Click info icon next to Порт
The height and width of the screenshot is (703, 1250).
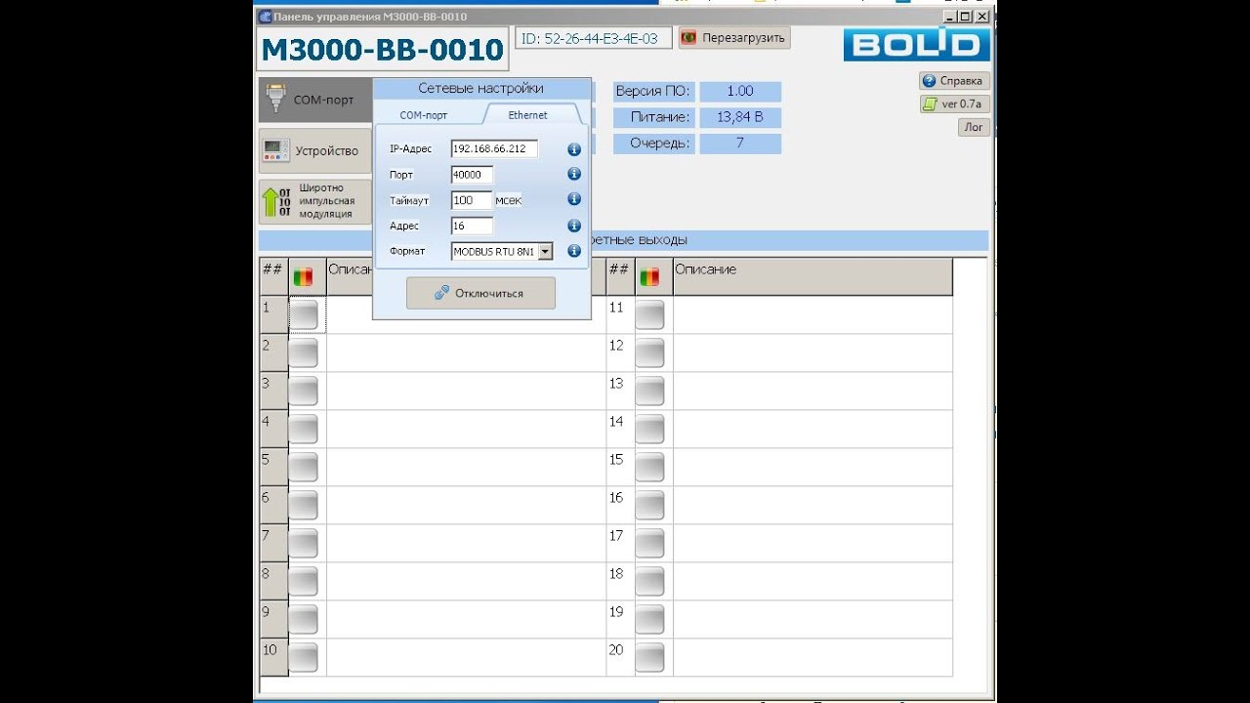(x=574, y=175)
